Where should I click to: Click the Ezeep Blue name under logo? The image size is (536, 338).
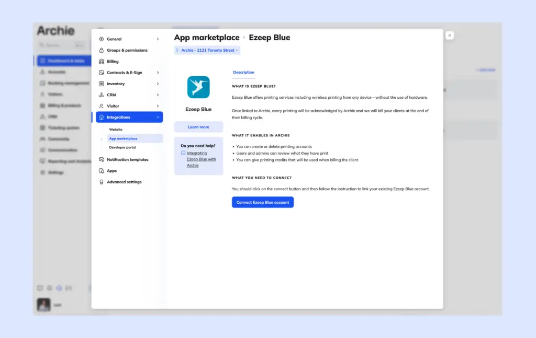pos(198,109)
